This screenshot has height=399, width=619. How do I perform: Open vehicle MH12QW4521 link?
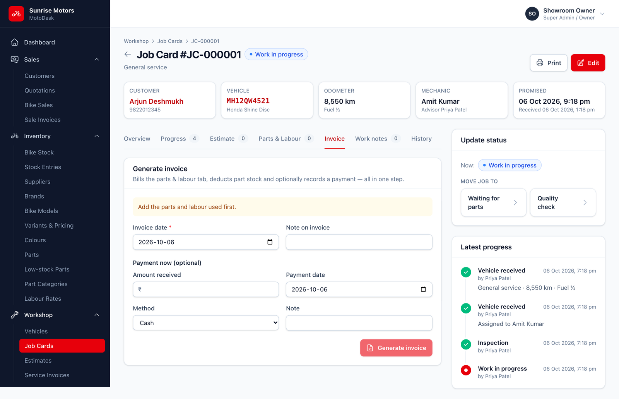tap(248, 101)
